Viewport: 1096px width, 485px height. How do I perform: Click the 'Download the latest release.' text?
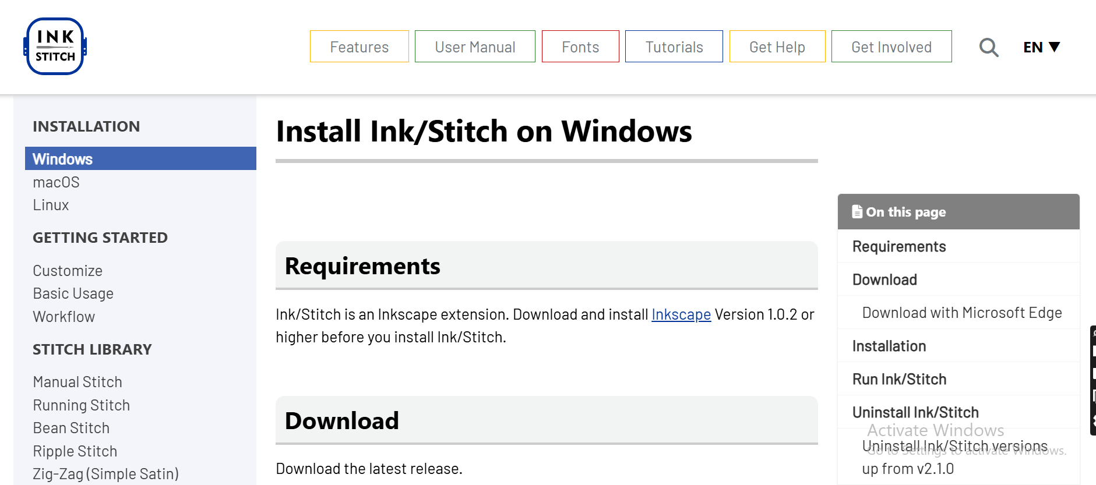tap(369, 469)
